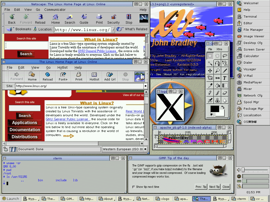Click the Netscape Location URL field

82,30
